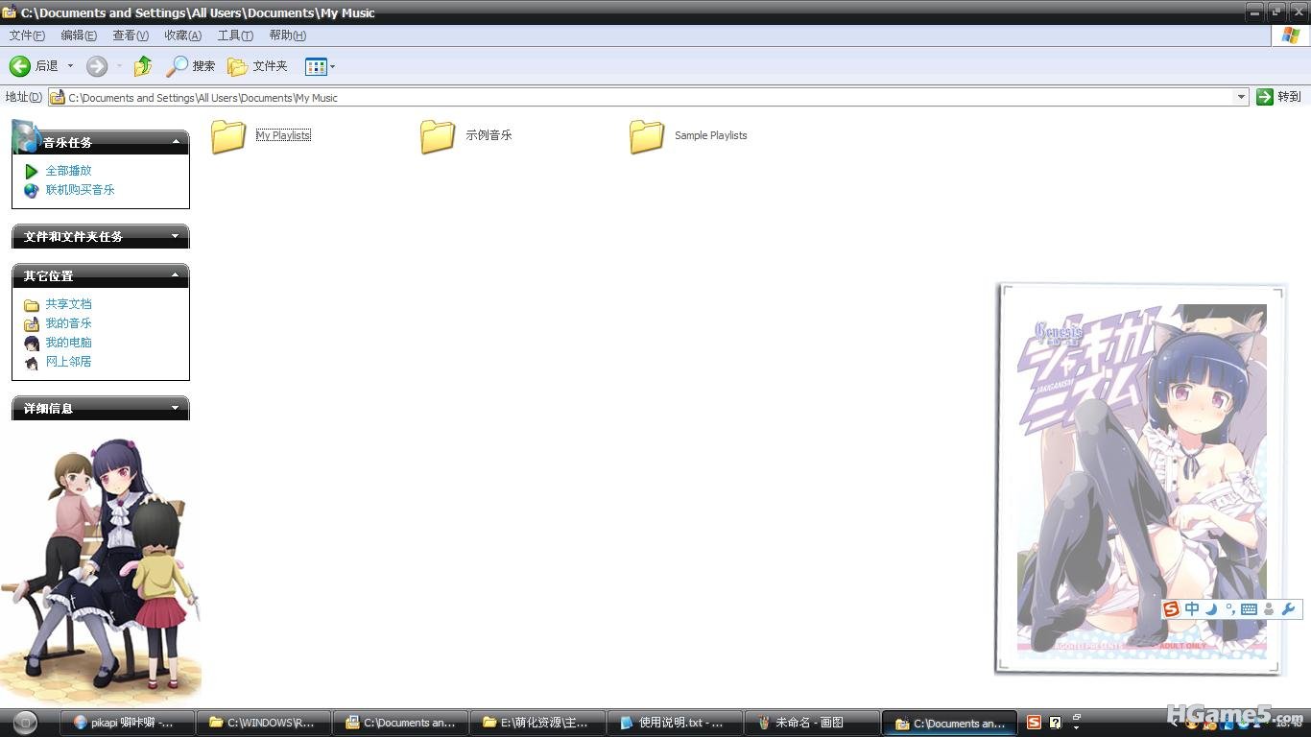
Task: Click the user account icon on IME bar
Action: click(1269, 609)
